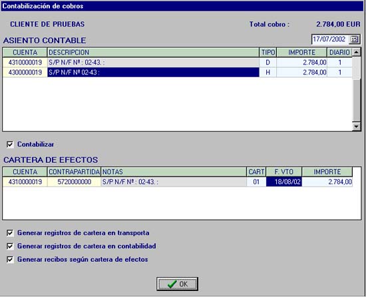366x297 pixels.
Task: Uncheck the Contabilizar checkbox
Action: (x=10, y=145)
